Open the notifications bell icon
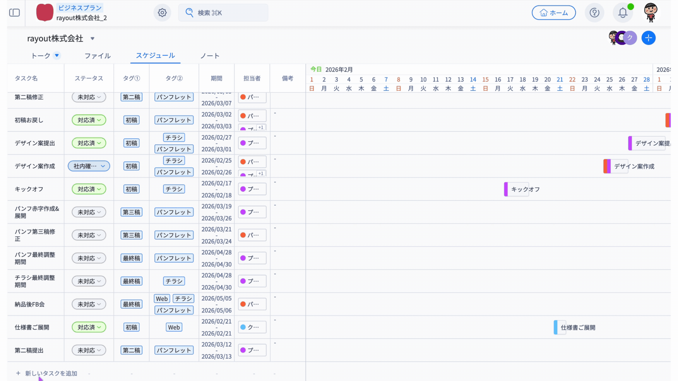678x381 pixels. 623,13
